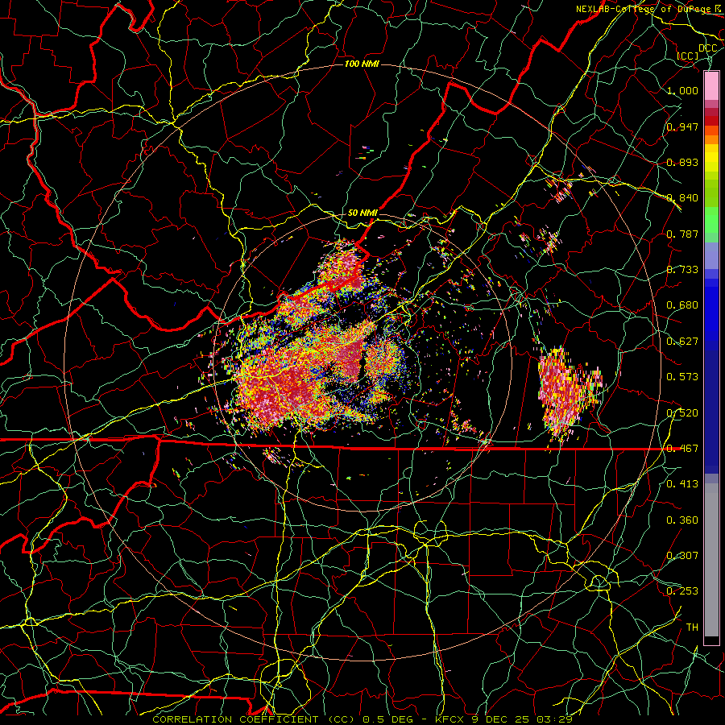Screen dimensions: 725x725
Task: Click the 9 DEC 25 03:29 timestamp
Action: click(522, 719)
